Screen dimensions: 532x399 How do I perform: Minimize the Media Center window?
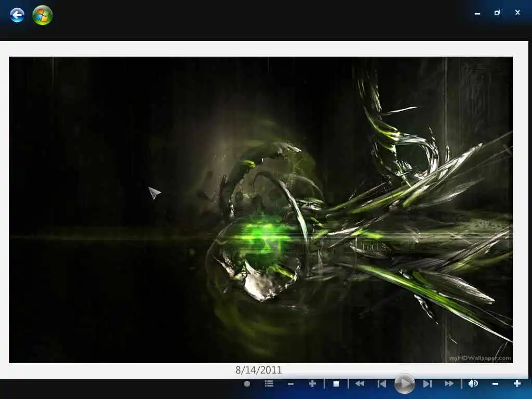(x=477, y=14)
